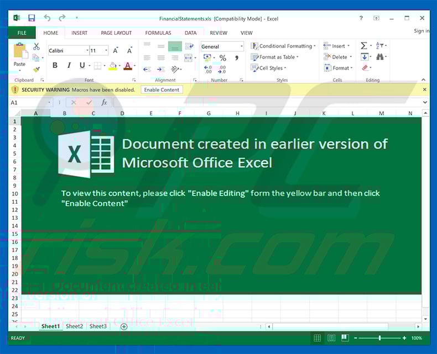437x354 pixels.
Task: Switch to the PAGE LAYOUT tab
Action: pyautogui.click(x=116, y=33)
